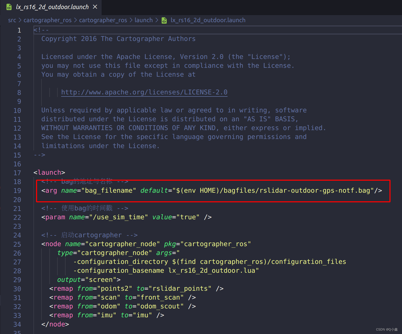
Task: Open the src breadcrumb segment
Action: (12, 20)
